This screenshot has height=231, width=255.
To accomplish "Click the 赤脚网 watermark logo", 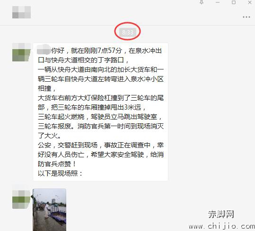I will [221, 214].
